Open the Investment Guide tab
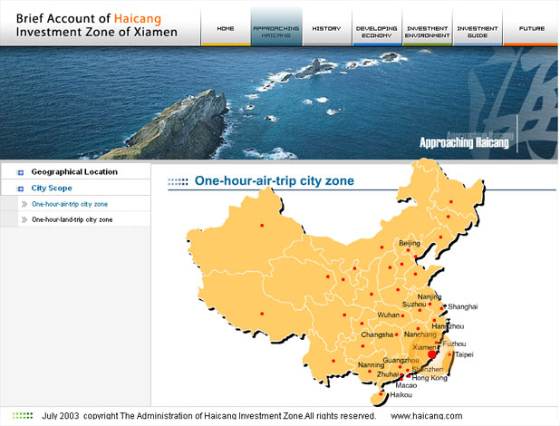The image size is (560, 426). pyautogui.click(x=477, y=31)
